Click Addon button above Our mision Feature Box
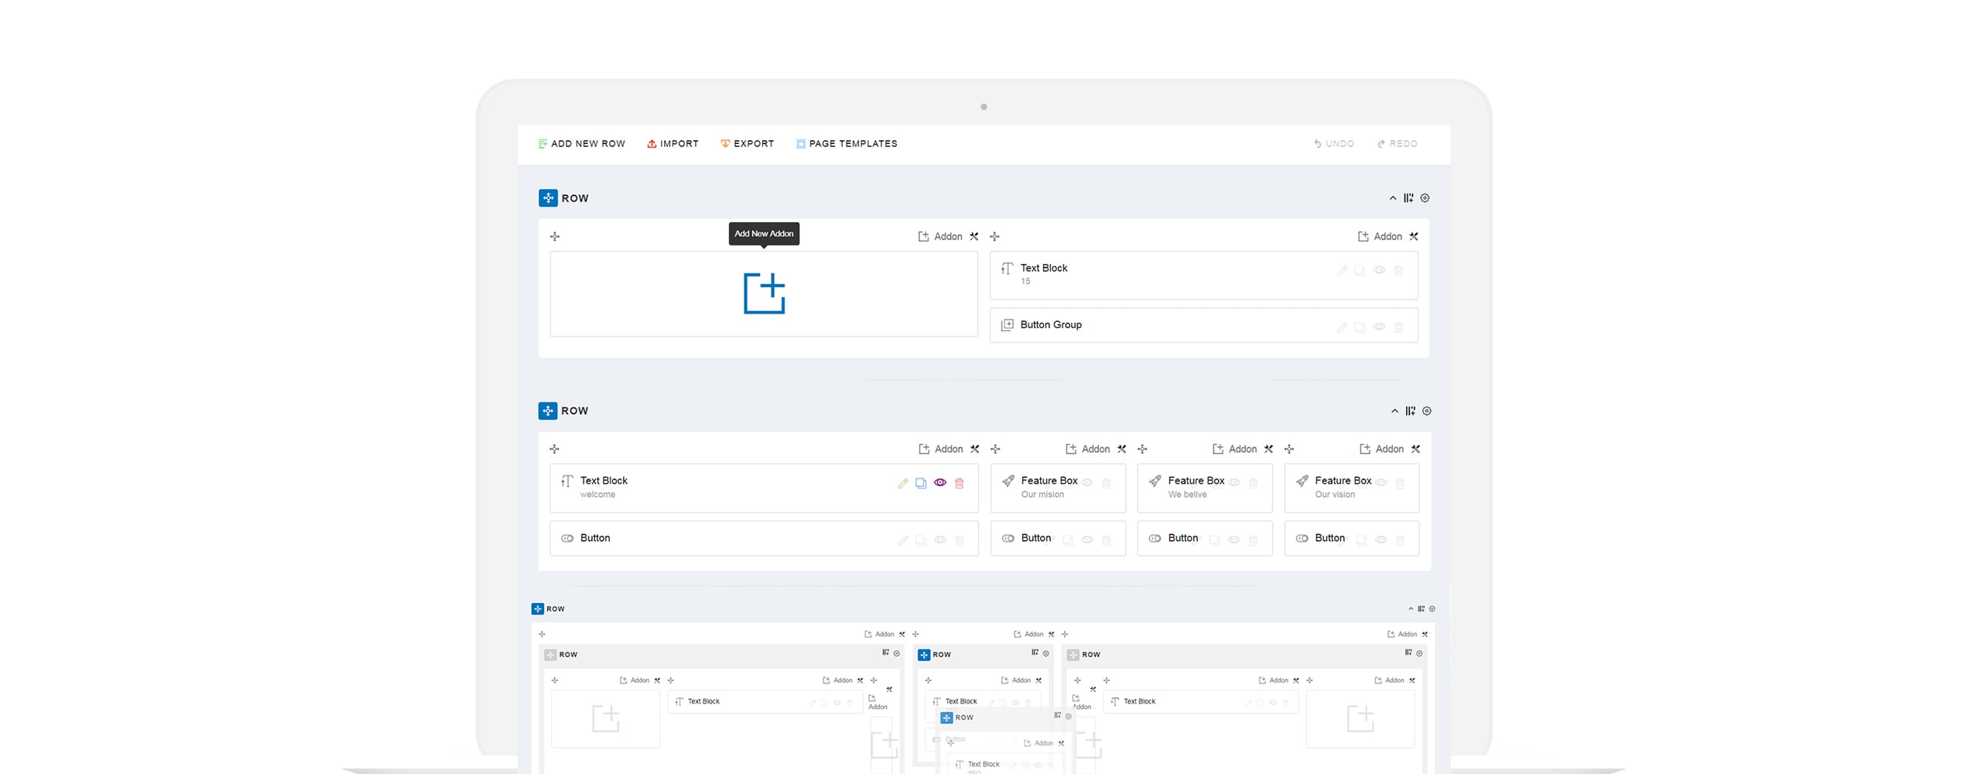Screen dimensions: 1981x774 point(1087,449)
